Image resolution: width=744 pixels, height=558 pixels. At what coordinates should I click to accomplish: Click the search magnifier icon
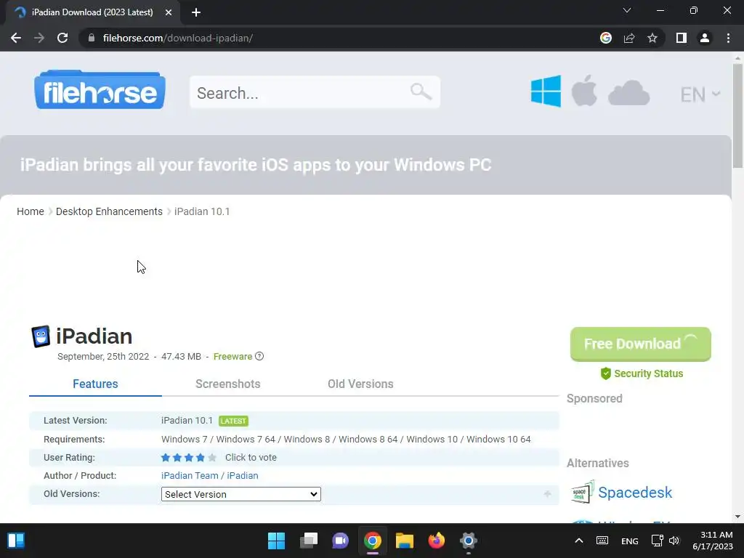421,91
